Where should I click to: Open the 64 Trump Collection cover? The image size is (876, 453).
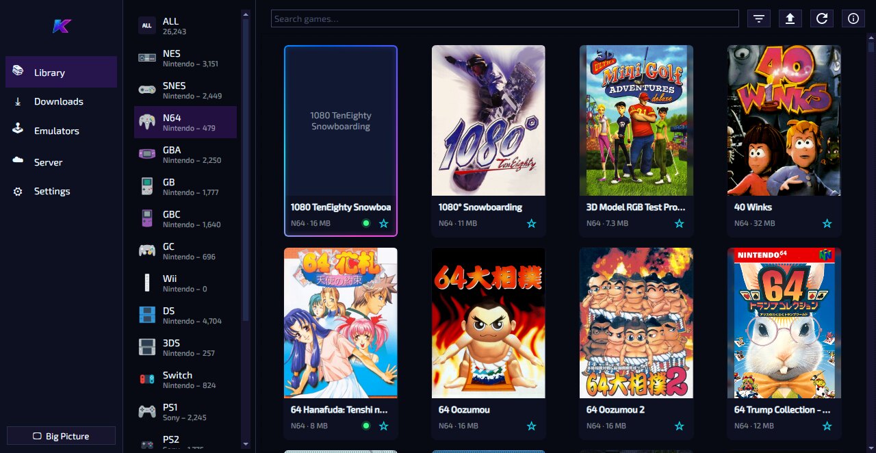[784, 323]
